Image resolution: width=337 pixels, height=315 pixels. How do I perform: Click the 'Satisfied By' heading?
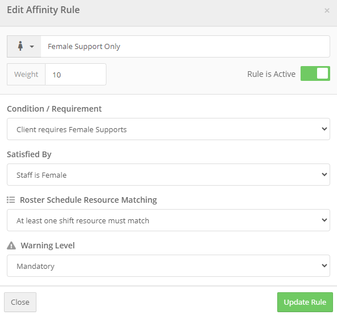[x=29, y=154]
